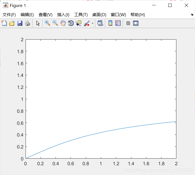Insert a legend using toolbar icon
The width and height of the screenshot is (195, 175).
[118, 23]
